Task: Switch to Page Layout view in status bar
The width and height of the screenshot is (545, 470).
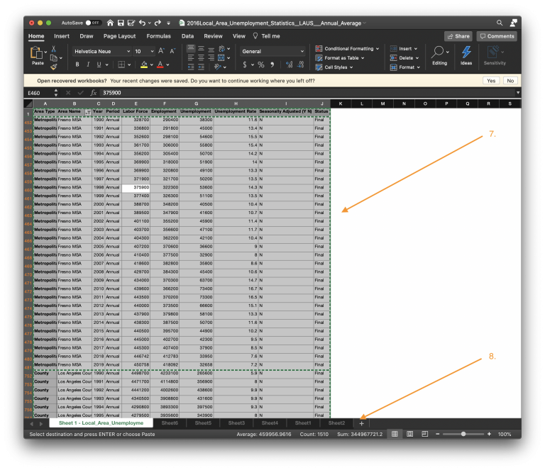Action: click(x=409, y=434)
